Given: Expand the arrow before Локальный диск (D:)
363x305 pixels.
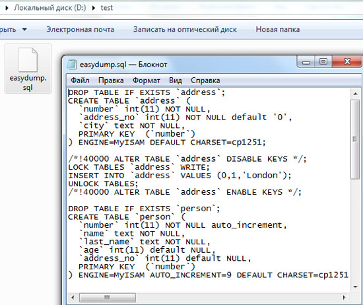Looking at the screenshot, I should pyautogui.click(x=7, y=8).
